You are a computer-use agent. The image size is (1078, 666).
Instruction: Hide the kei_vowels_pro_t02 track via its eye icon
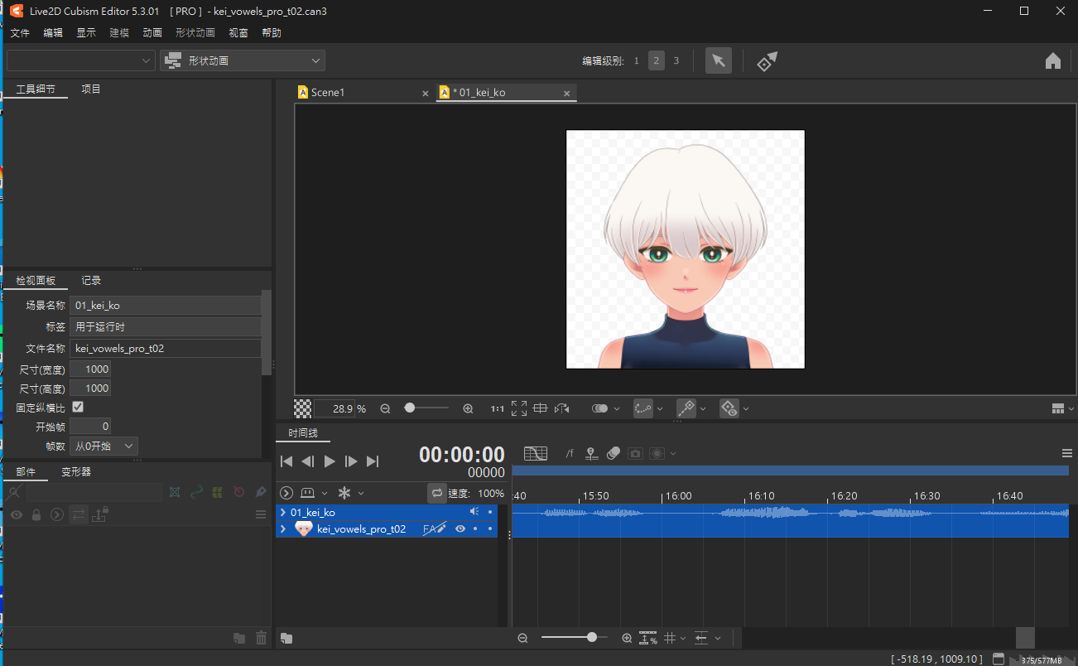pyautogui.click(x=460, y=528)
